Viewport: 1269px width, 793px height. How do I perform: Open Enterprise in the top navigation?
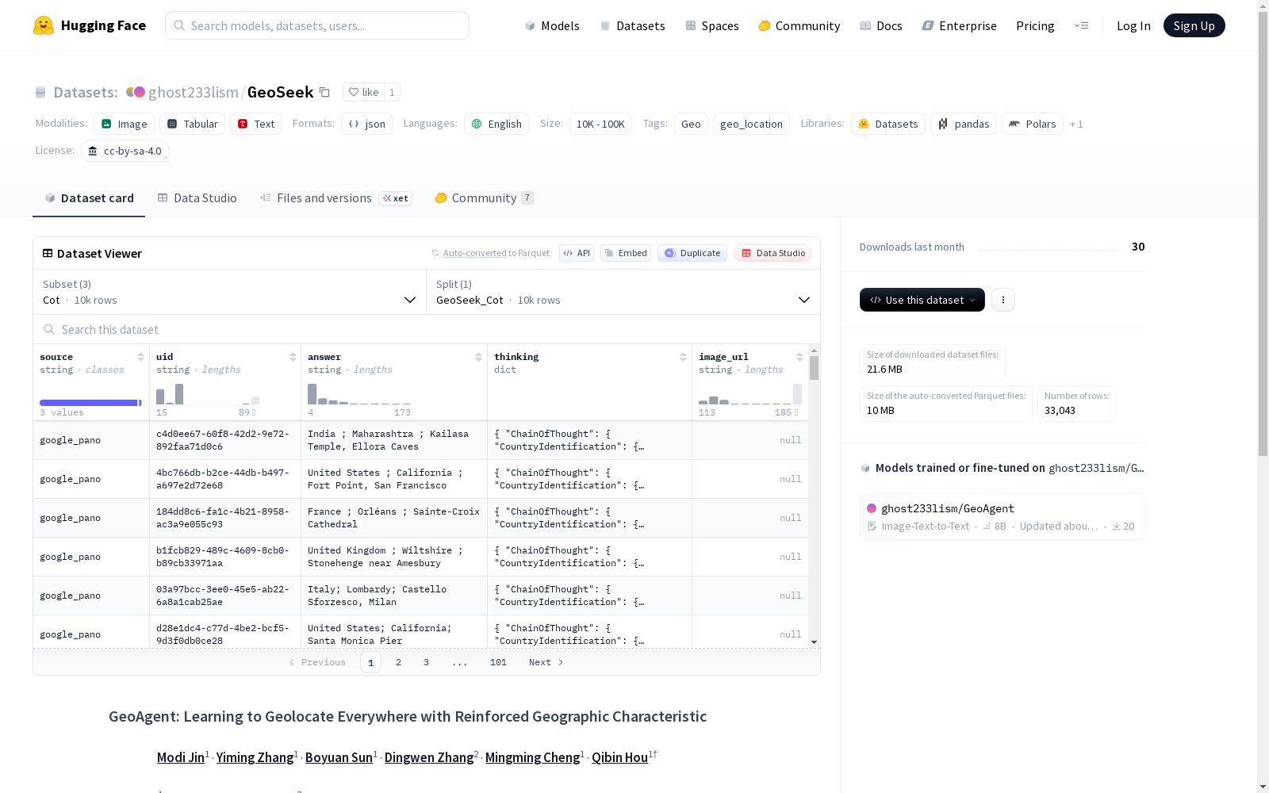[x=960, y=25]
